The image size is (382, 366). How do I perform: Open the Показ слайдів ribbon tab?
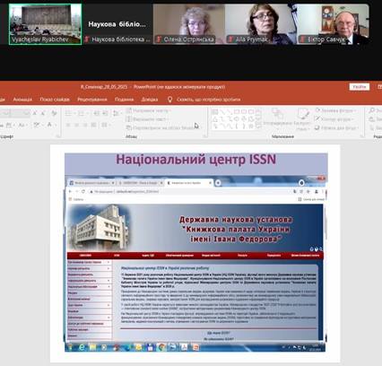[55, 100]
